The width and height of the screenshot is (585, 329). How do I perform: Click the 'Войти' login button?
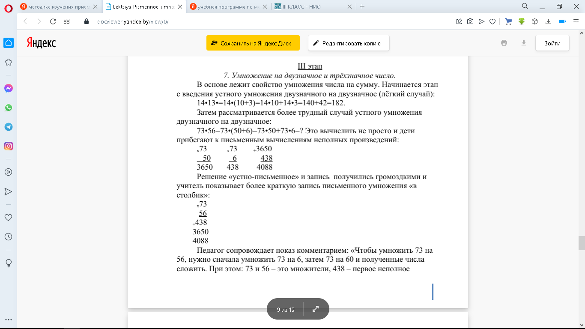(552, 43)
